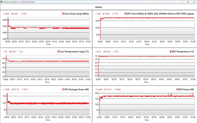The image size is (197, 123).
Task: Click the Core Clocks minimum value 2490
Action: 7,14
